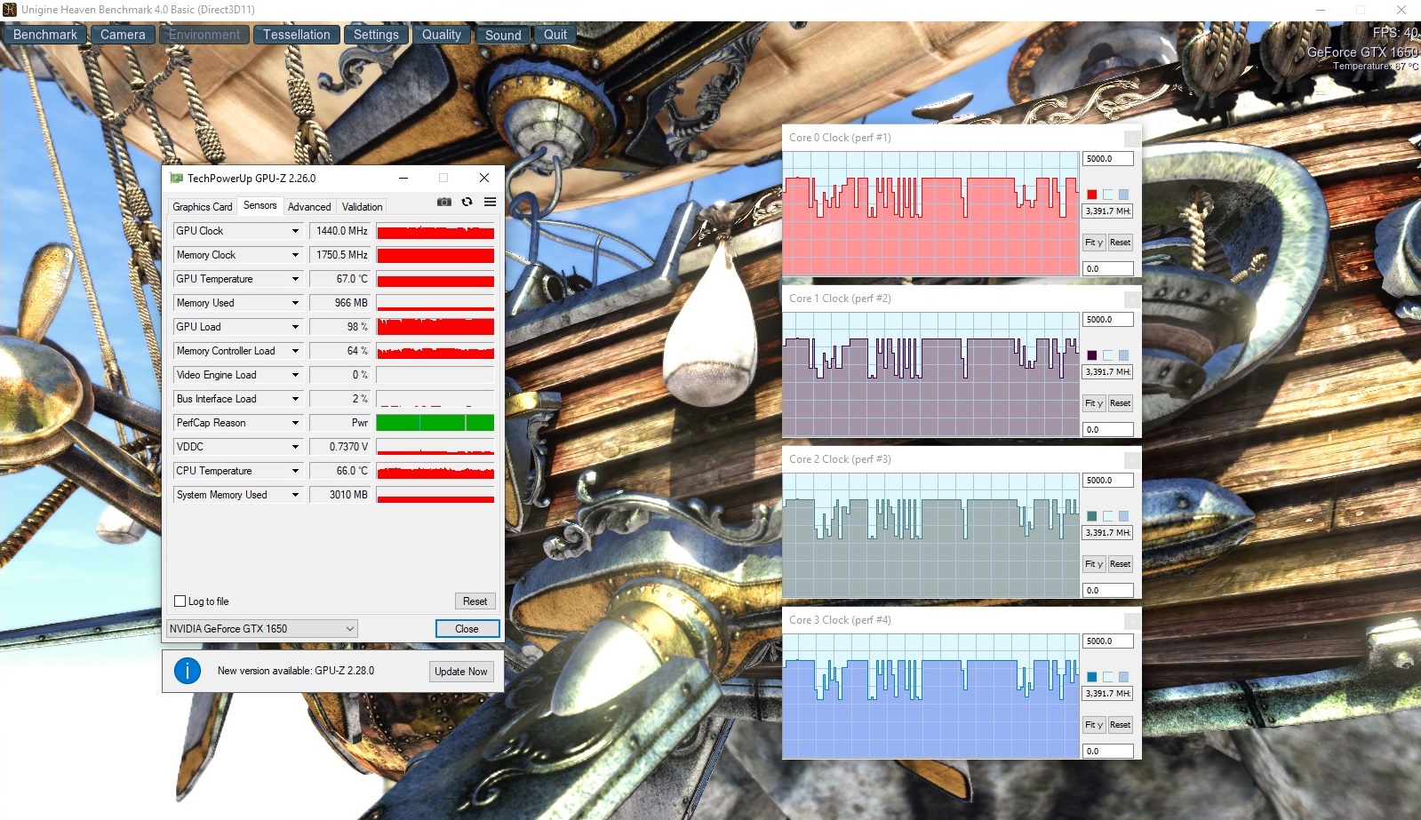Viewport: 1421px width, 820px height.
Task: Open the Benchmark menu in Heaven
Action: pos(45,35)
